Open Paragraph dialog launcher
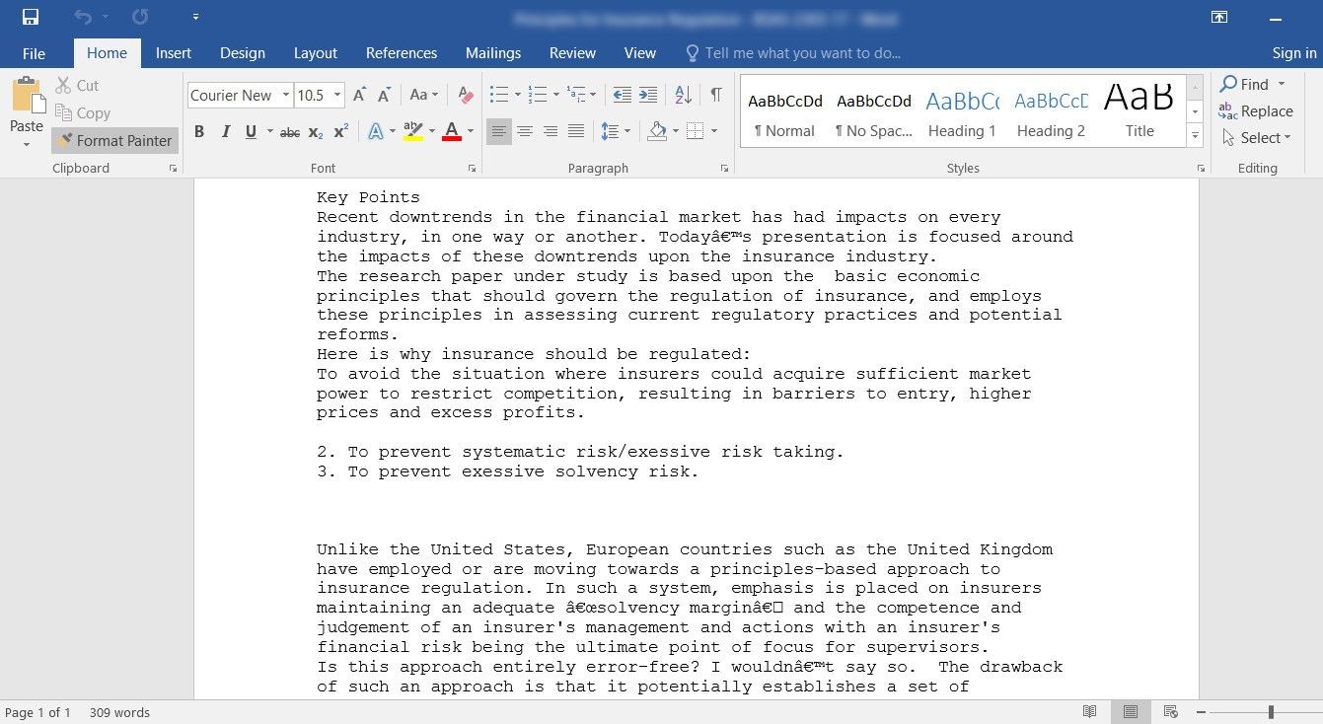Screen dimensions: 1323x724 [x=724, y=169]
